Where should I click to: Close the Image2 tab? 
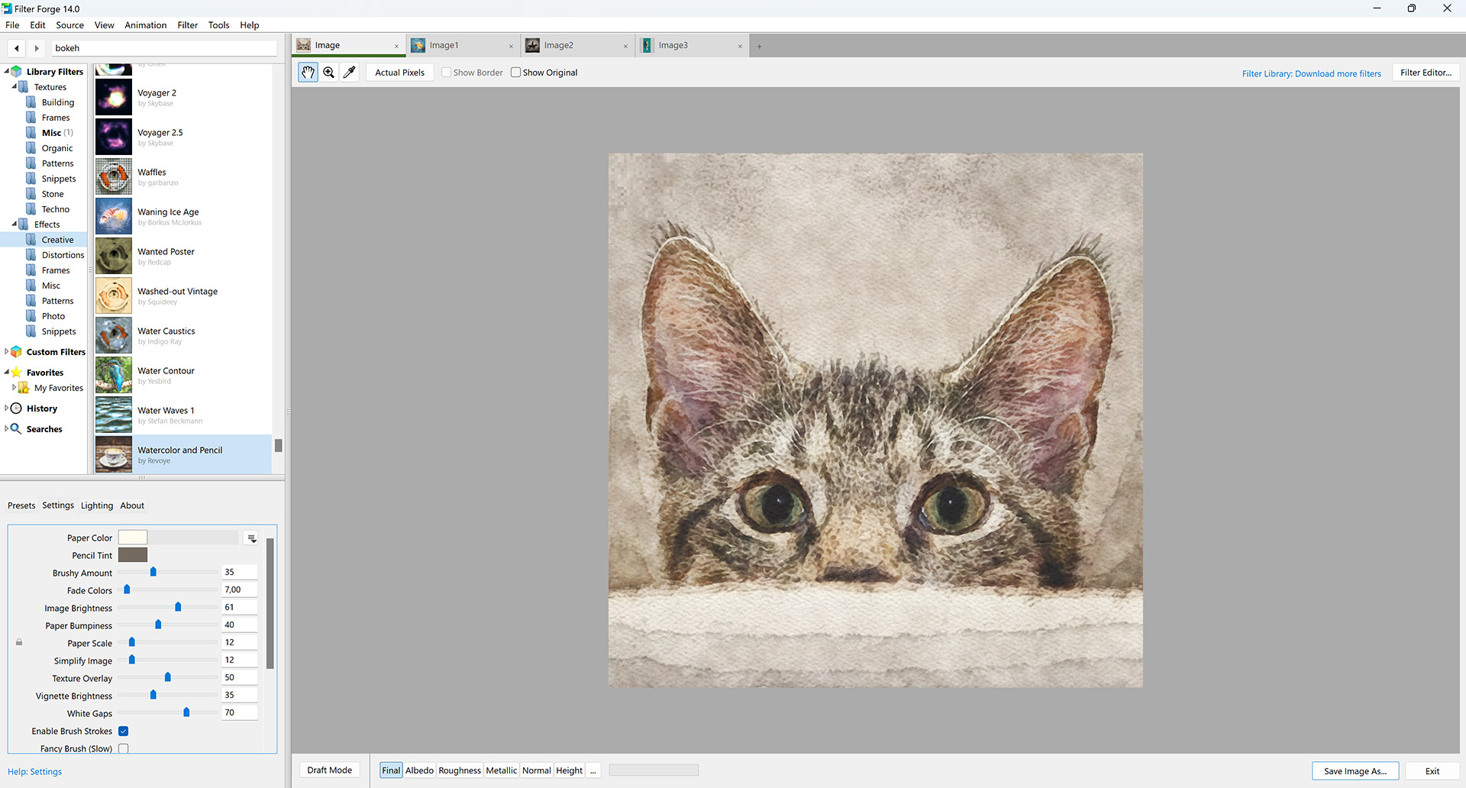click(625, 47)
